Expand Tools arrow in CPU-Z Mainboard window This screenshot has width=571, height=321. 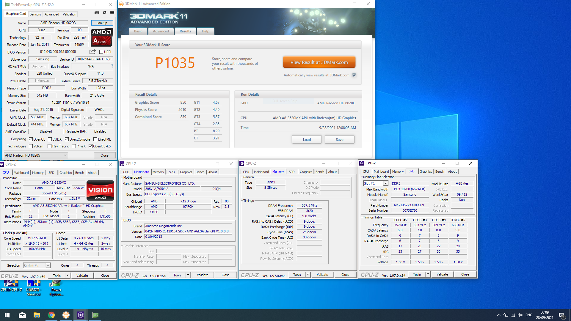188,275
